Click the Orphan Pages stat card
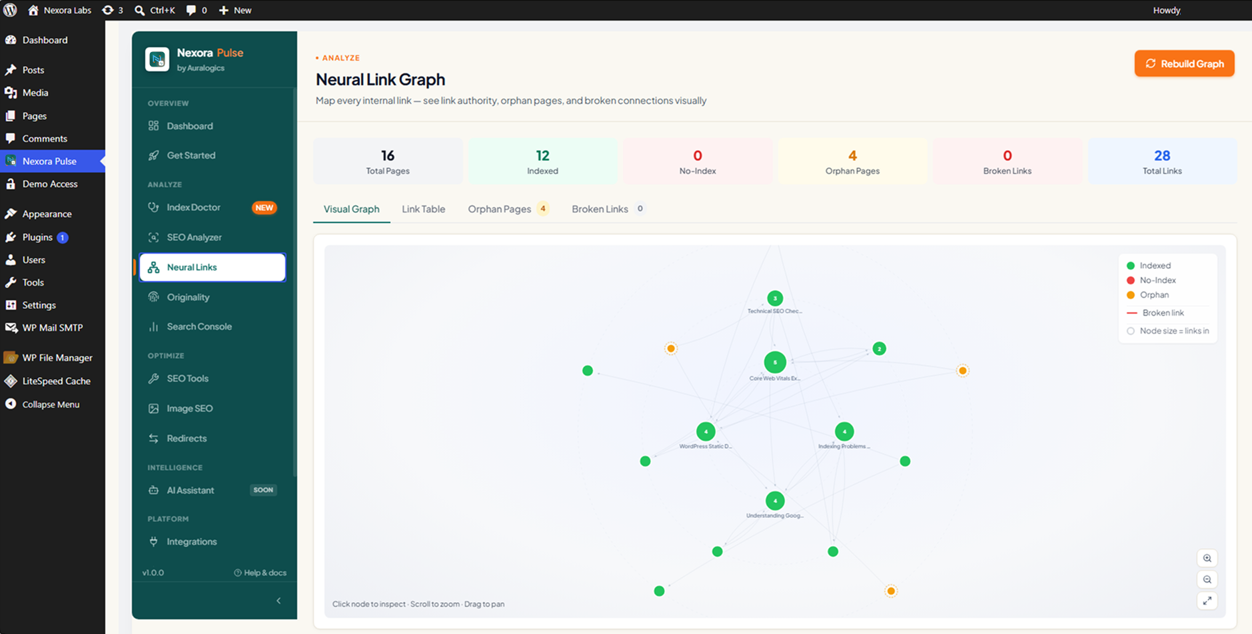The height and width of the screenshot is (634, 1252). (852, 161)
